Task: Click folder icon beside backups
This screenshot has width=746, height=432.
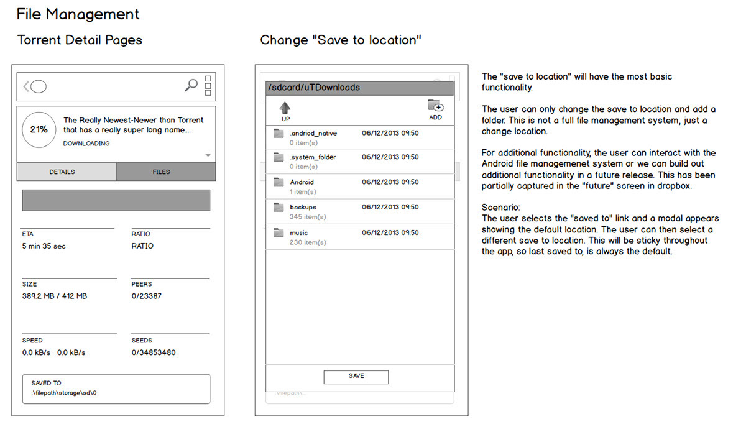Action: (x=278, y=207)
